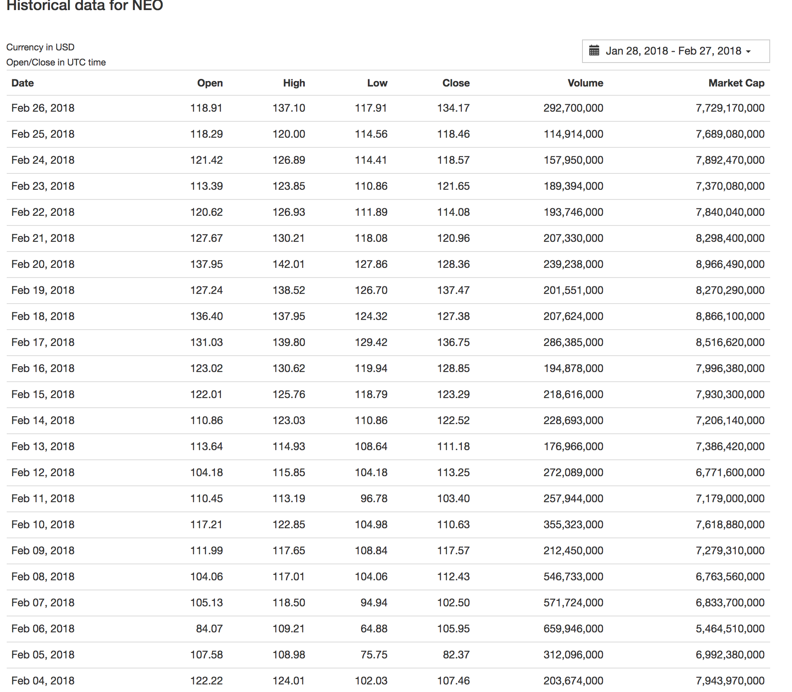Click the Close column header
Viewport: 792px width, 692px height.
click(456, 83)
